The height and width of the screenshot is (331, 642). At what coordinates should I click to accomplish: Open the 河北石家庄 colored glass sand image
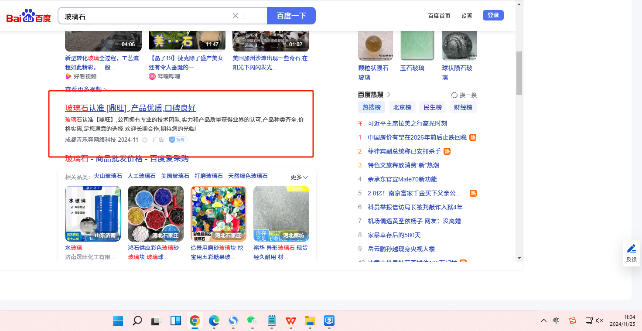click(x=156, y=214)
